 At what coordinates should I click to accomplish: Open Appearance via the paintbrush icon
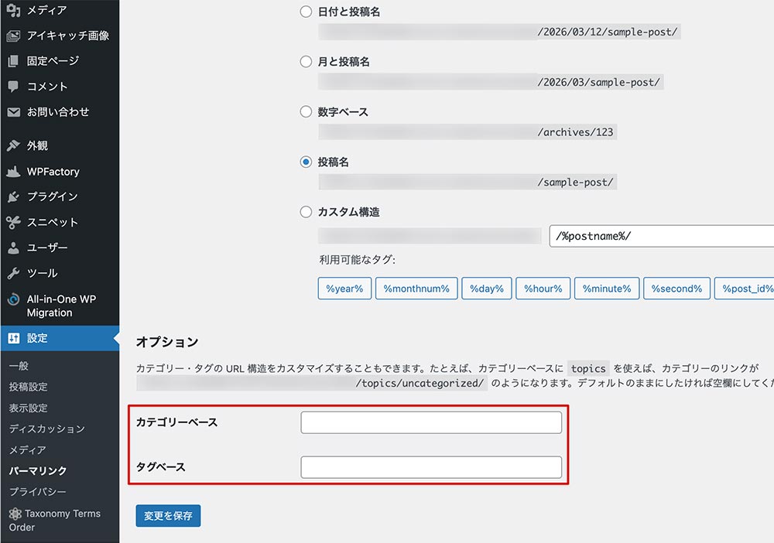[x=13, y=145]
